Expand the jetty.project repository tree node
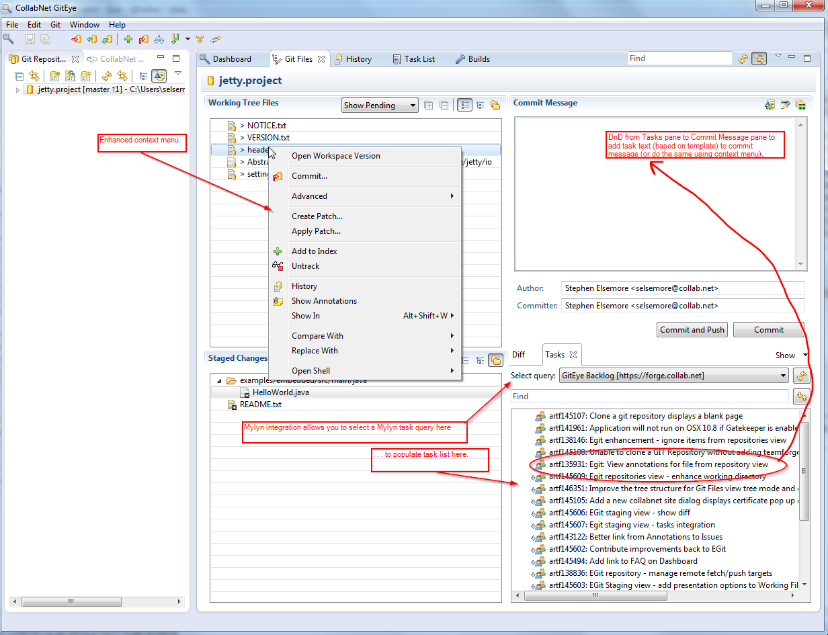The height and width of the screenshot is (635, 828). coord(17,90)
